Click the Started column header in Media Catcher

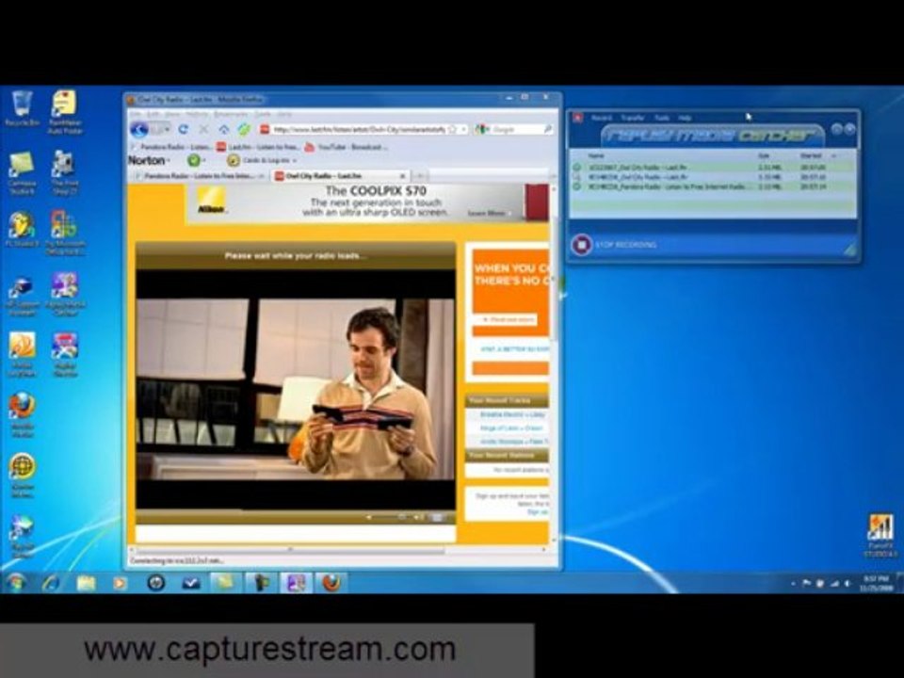811,155
